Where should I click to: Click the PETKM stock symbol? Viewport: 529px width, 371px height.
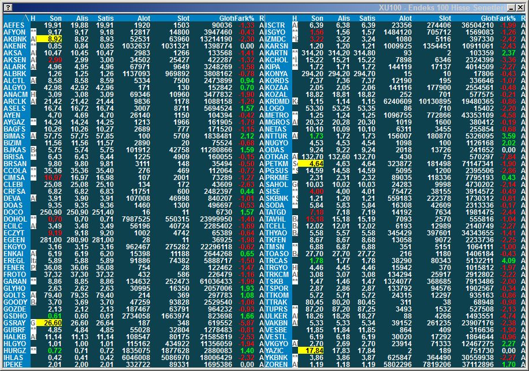[x=277, y=164]
